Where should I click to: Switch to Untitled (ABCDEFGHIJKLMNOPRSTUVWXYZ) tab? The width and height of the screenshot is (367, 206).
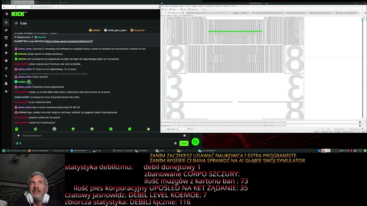(268, 13)
